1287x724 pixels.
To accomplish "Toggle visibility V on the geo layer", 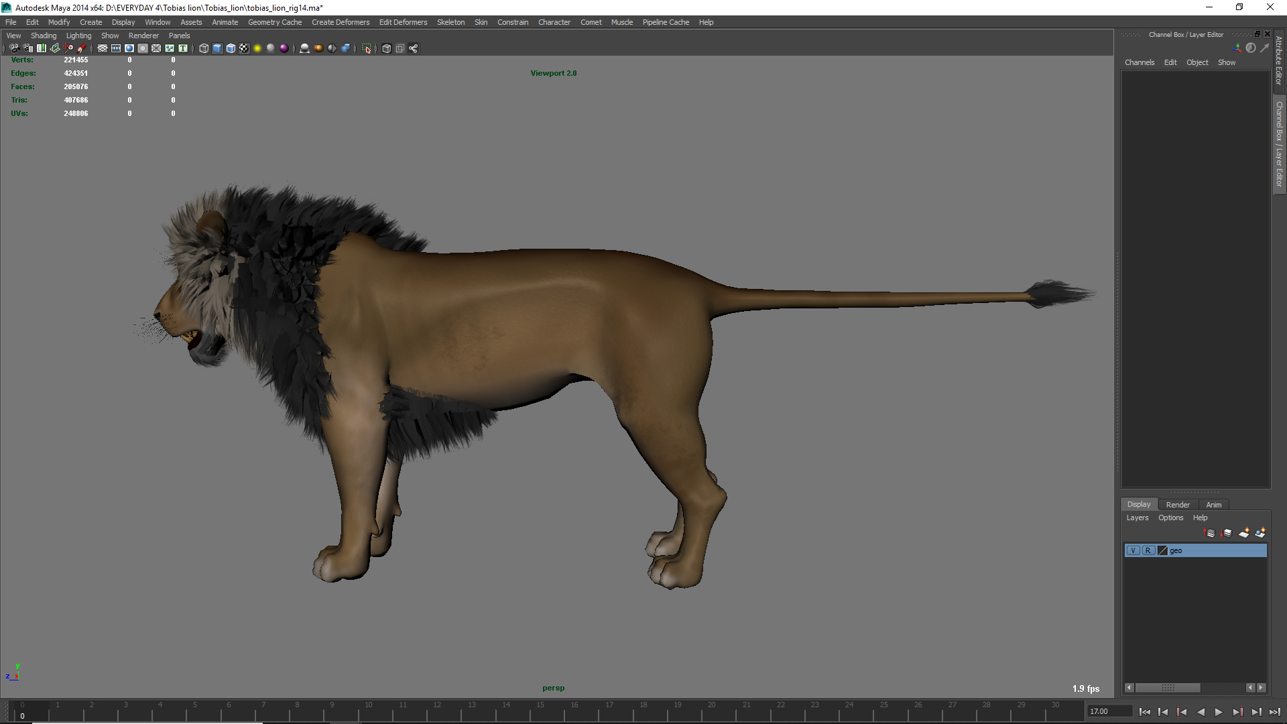I will pos(1133,550).
